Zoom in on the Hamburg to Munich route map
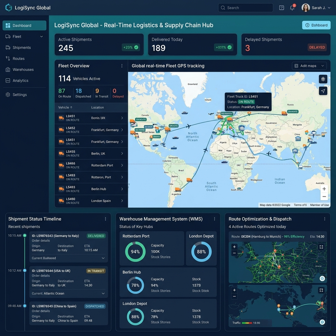This screenshot has height=336, width=336. tap(234, 247)
